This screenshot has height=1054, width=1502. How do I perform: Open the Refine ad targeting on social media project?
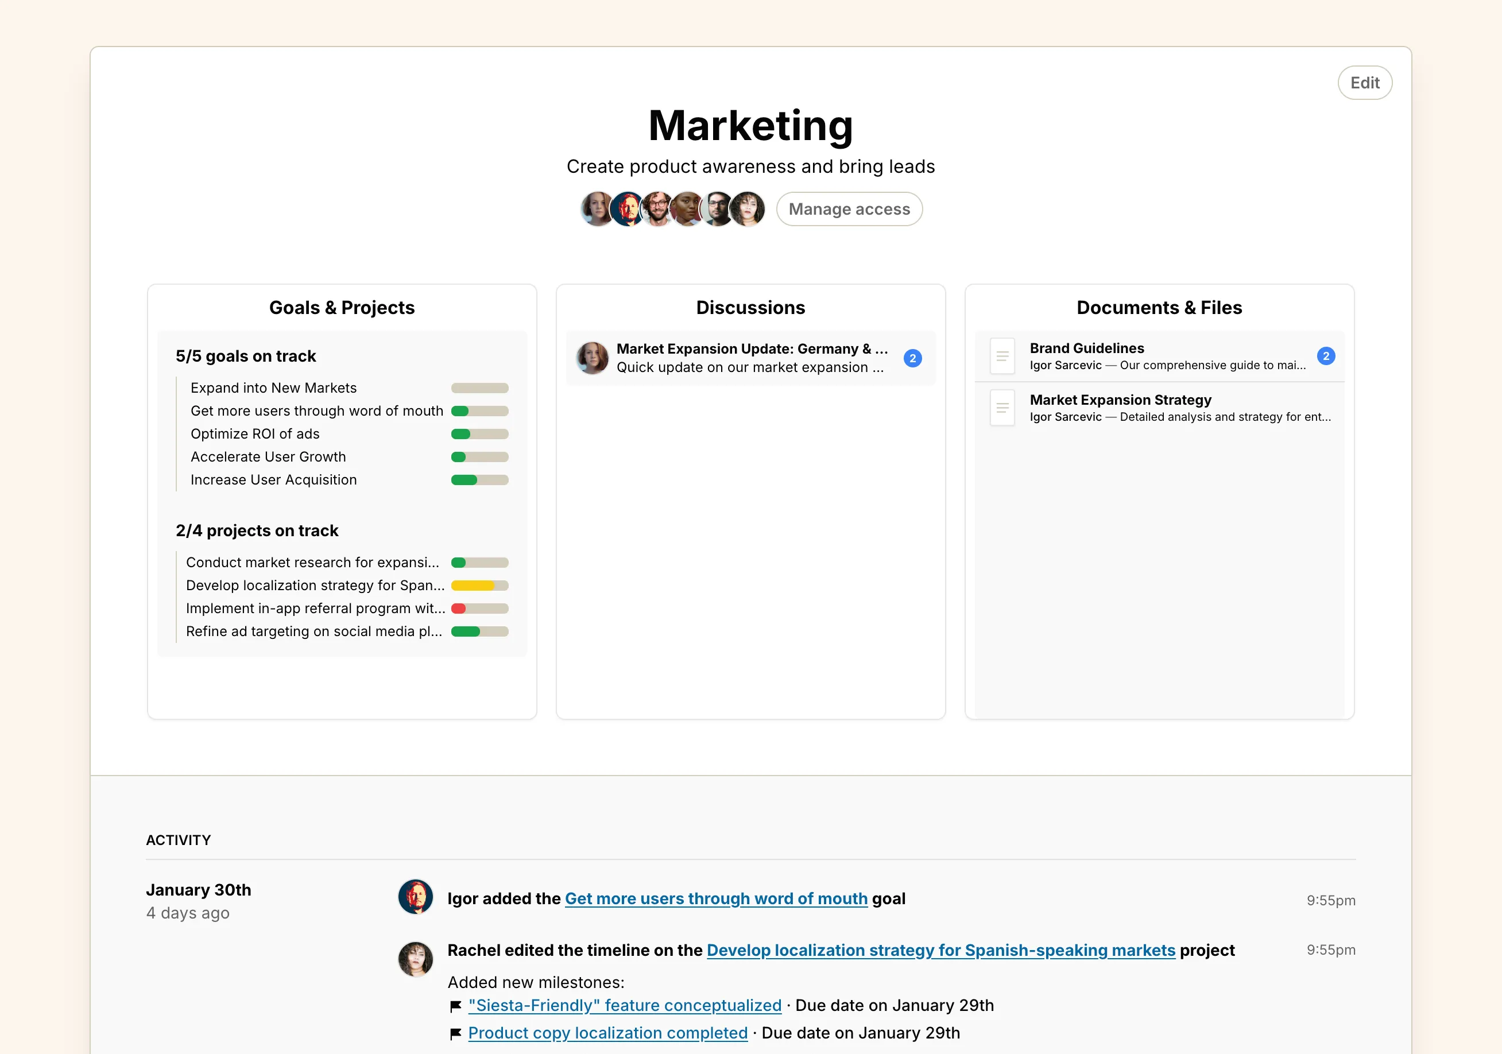pyautogui.click(x=313, y=631)
